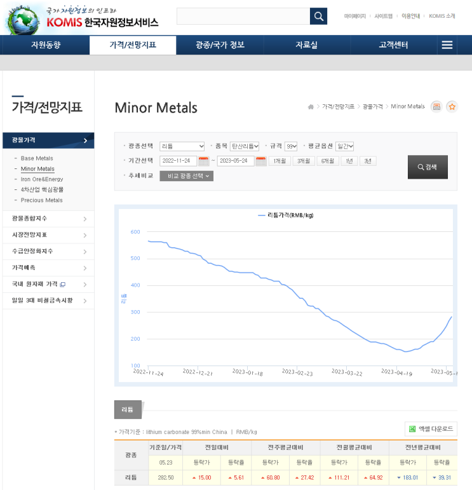Click the 가격/전망지표 breadcrumb link
The height and width of the screenshot is (490, 472).
339,107
